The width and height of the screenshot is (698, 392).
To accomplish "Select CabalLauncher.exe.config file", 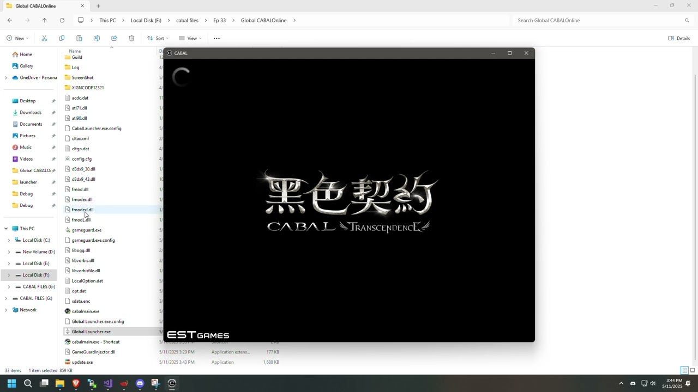I will coord(97,128).
